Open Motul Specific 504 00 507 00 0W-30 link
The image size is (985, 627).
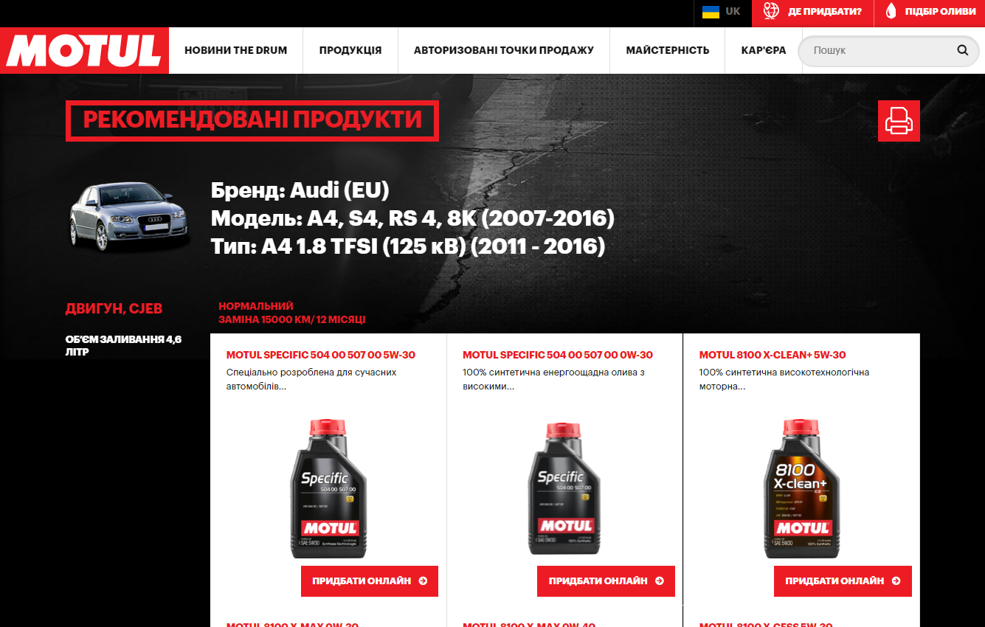coord(558,355)
